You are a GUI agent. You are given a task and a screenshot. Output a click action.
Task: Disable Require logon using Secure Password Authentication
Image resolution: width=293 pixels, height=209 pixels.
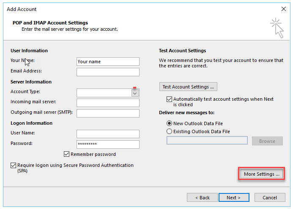14,166
